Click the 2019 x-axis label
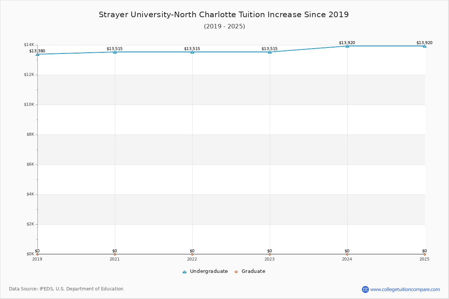Screen dimensions: 449x299 coord(37,259)
